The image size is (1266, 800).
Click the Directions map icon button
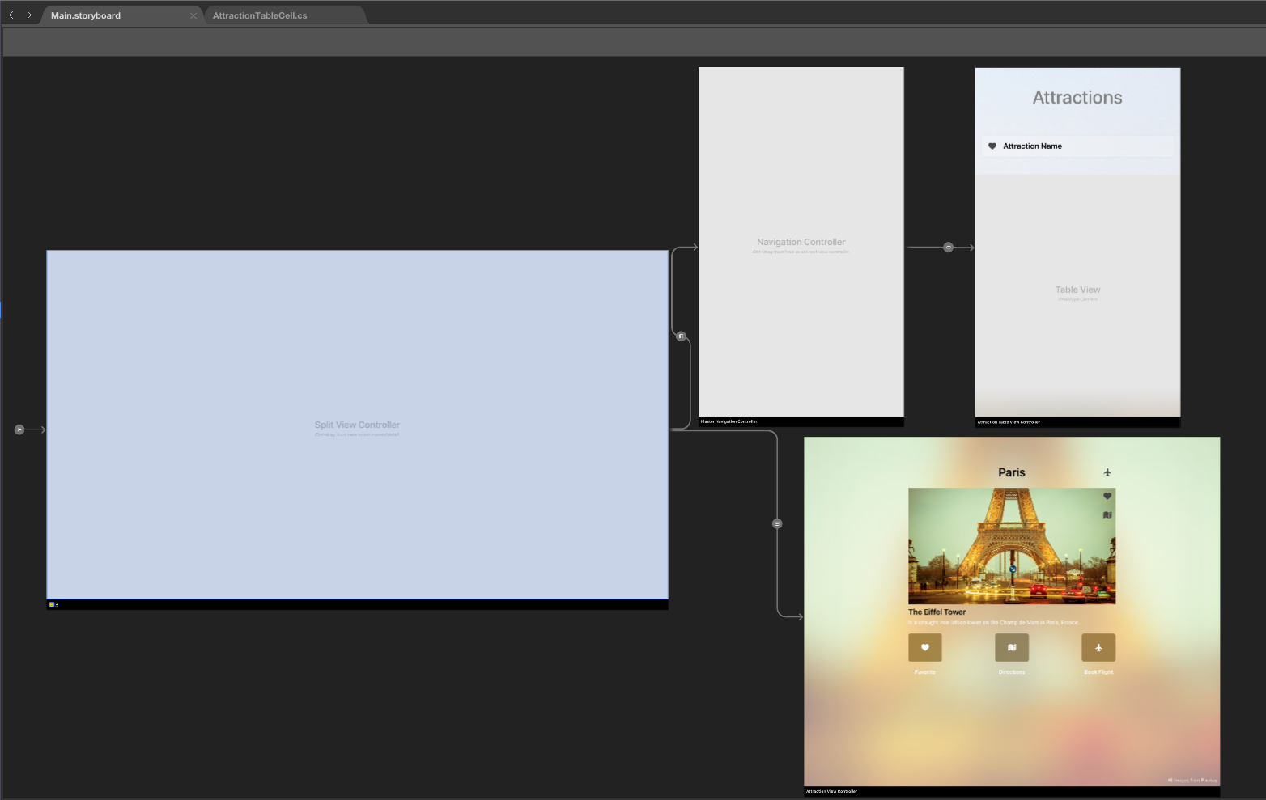click(1011, 647)
